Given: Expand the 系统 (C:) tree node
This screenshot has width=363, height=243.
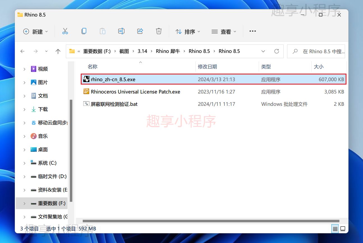Looking at the screenshot, I should [x=24, y=163].
